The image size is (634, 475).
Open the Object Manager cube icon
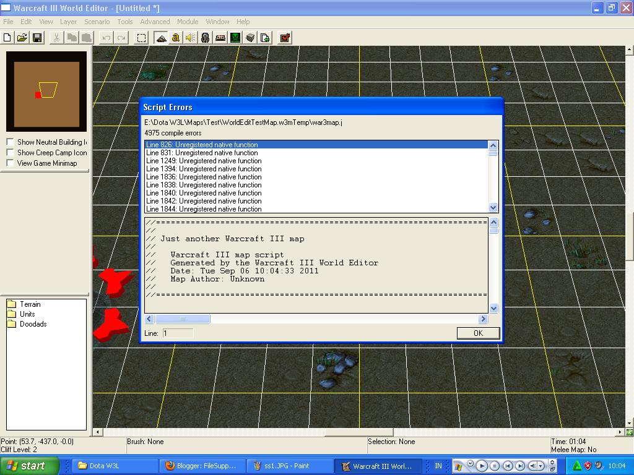pyautogui.click(x=250, y=38)
